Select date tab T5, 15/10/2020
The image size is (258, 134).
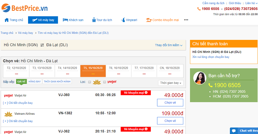pyautogui.click(x=93, y=71)
